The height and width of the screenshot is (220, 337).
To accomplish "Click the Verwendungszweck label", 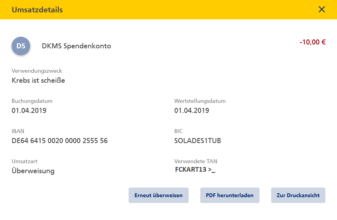I will click(x=37, y=71).
